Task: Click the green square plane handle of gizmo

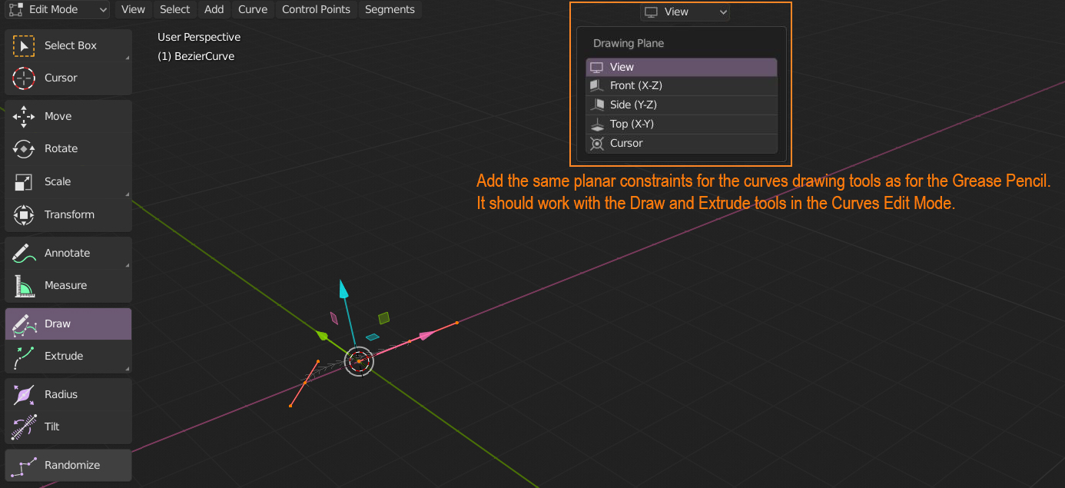Action: point(383,317)
